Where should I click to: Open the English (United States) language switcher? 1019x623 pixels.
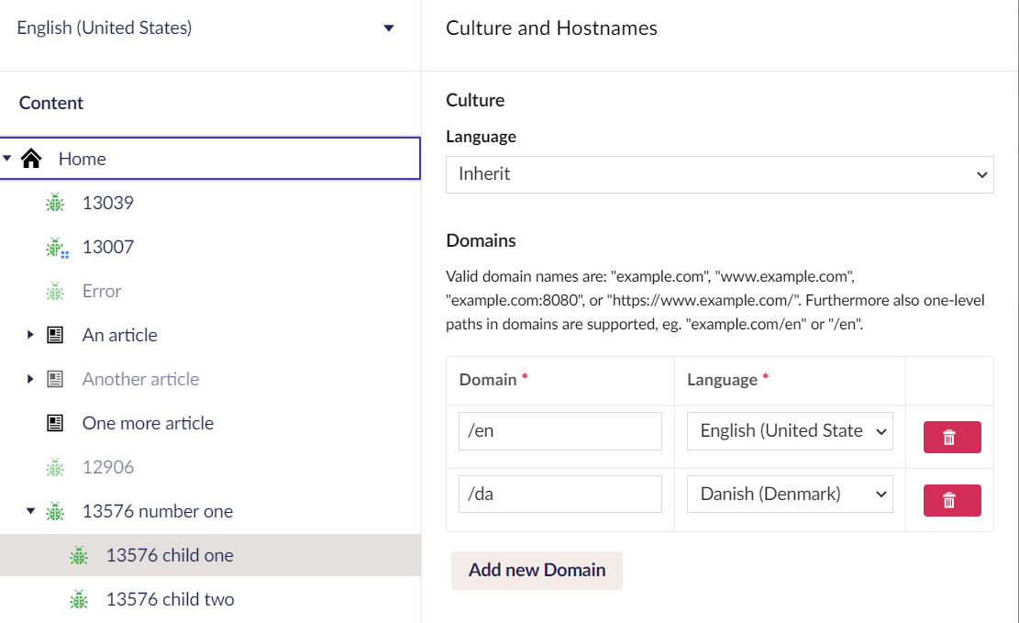[205, 28]
